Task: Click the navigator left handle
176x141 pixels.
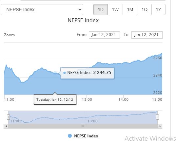Action: point(8,117)
